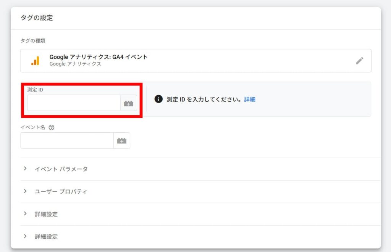391x252 pixels.
Task: Open variable picker beside 測定 ID field
Action: tap(128, 103)
